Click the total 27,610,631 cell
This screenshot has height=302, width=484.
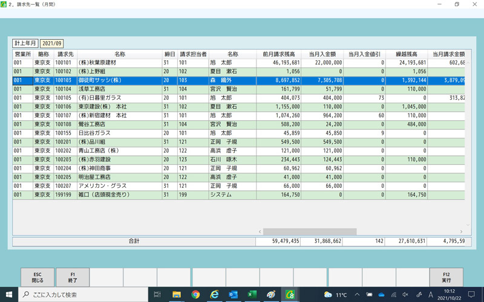pyautogui.click(x=406, y=241)
